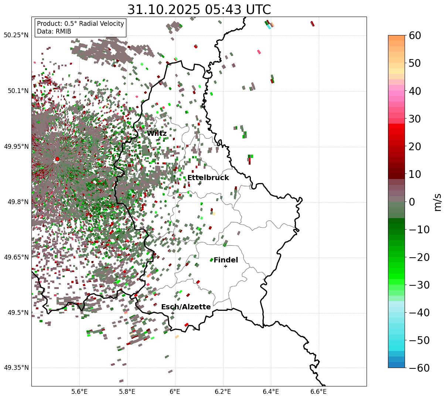The image size is (446, 399).
Task: Click the 6.2°E longitude label
Action: pos(223,392)
